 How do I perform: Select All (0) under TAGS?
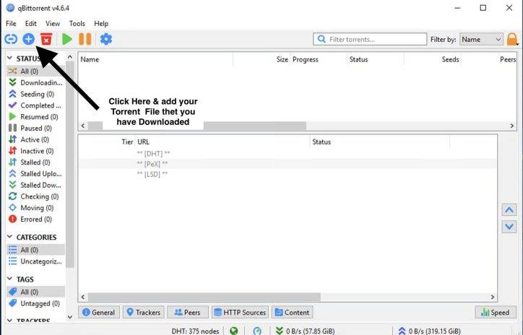35,292
